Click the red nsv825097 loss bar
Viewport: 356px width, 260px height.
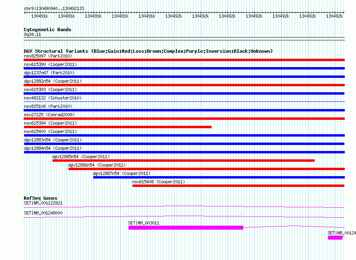tap(184, 60)
